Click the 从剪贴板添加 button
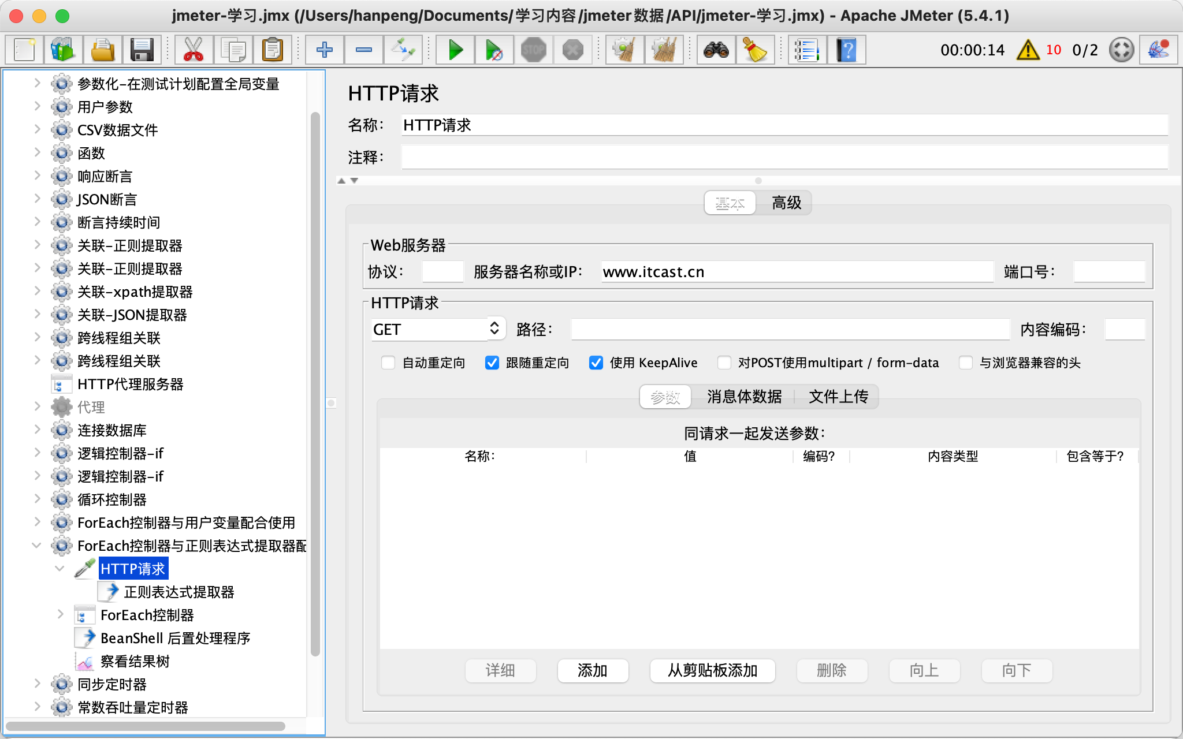The image size is (1183, 739). tap(712, 670)
